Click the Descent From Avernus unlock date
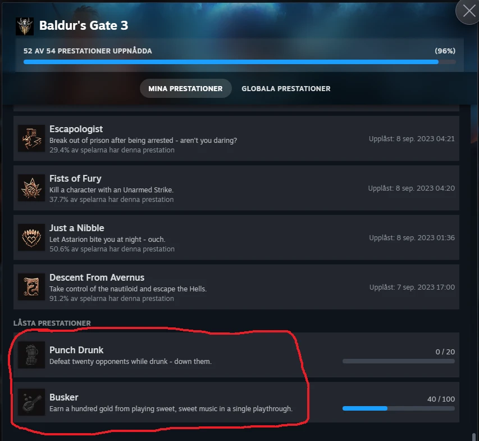The height and width of the screenshot is (441, 479). point(412,287)
